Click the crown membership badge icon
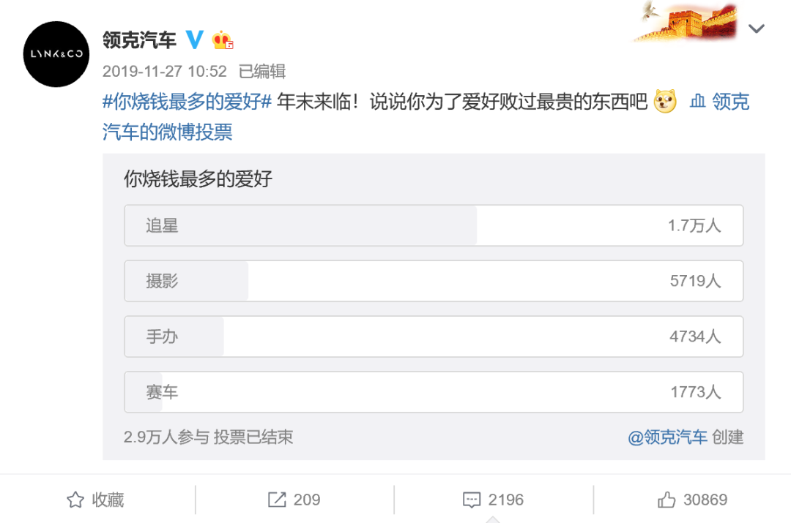 [223, 40]
